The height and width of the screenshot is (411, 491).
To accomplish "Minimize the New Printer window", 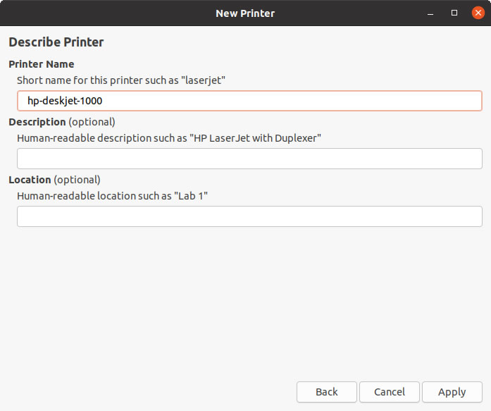I will pyautogui.click(x=430, y=13).
